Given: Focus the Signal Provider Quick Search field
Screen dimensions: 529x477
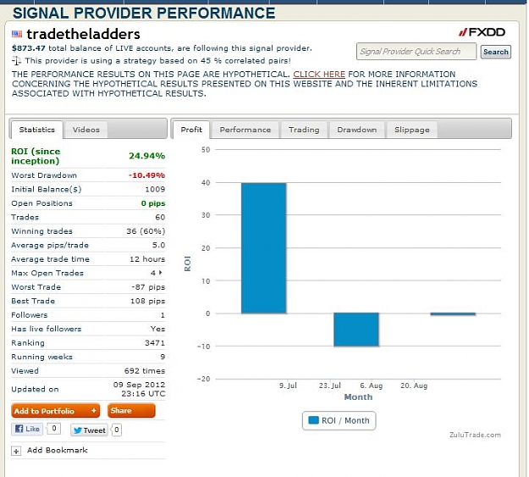Looking at the screenshot, I should 416,52.
